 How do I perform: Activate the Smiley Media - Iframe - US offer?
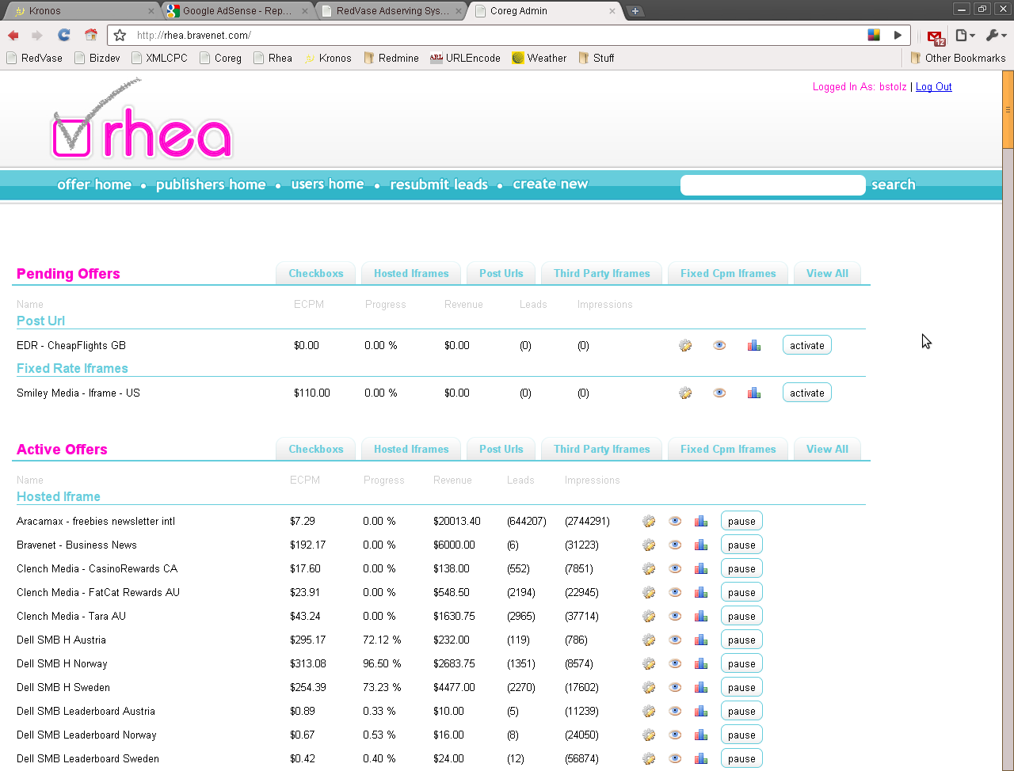[806, 393]
